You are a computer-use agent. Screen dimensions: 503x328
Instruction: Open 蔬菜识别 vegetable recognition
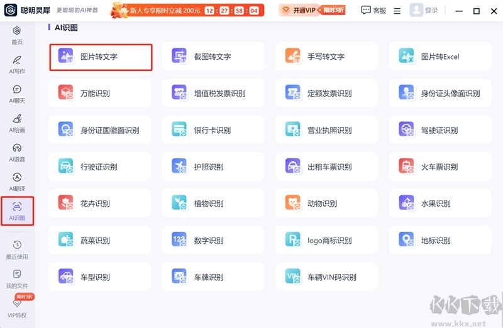[99, 240]
